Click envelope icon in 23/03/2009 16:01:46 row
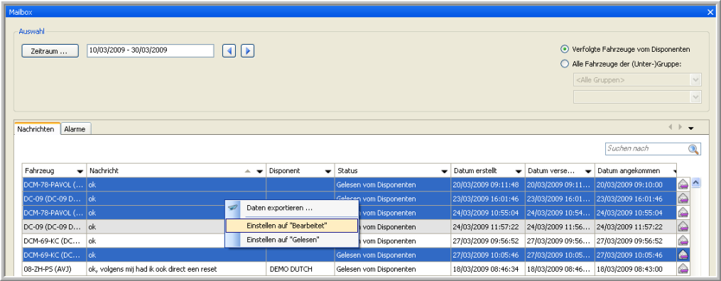 tap(683, 199)
